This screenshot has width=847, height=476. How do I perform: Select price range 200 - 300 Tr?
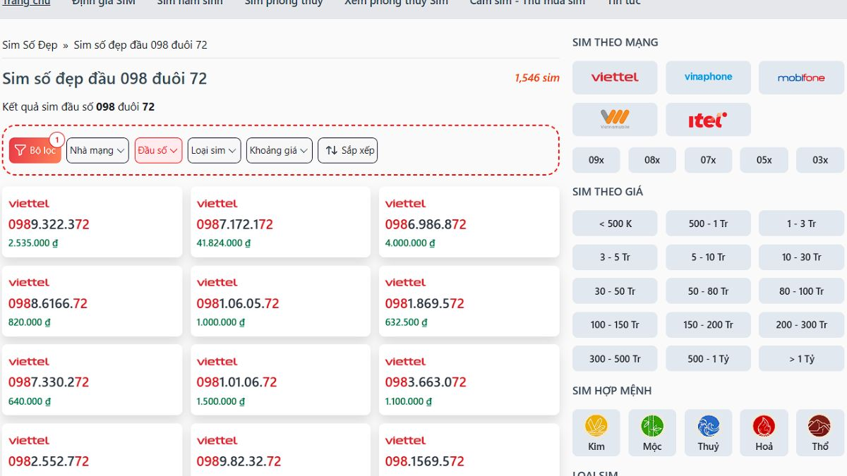(801, 325)
